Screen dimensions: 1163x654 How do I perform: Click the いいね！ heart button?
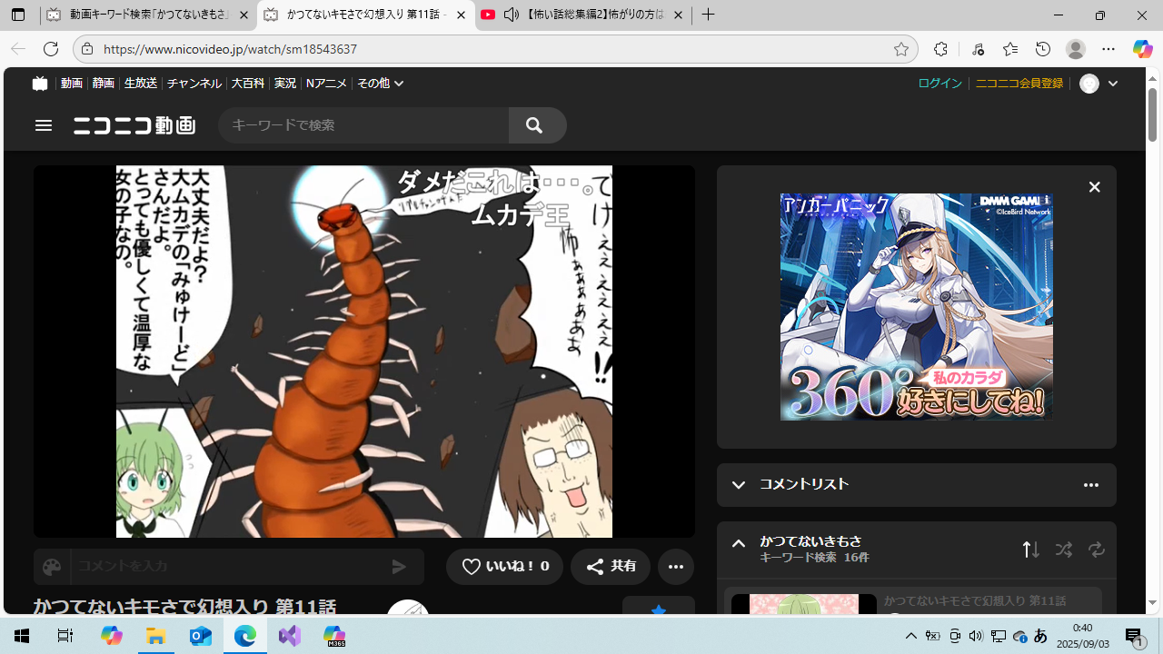coord(504,567)
